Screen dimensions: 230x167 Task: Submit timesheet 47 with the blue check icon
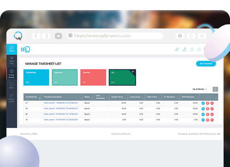[203, 103]
